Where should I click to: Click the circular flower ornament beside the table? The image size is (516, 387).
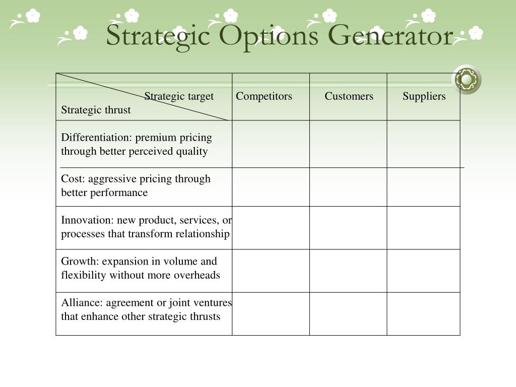[x=466, y=79]
